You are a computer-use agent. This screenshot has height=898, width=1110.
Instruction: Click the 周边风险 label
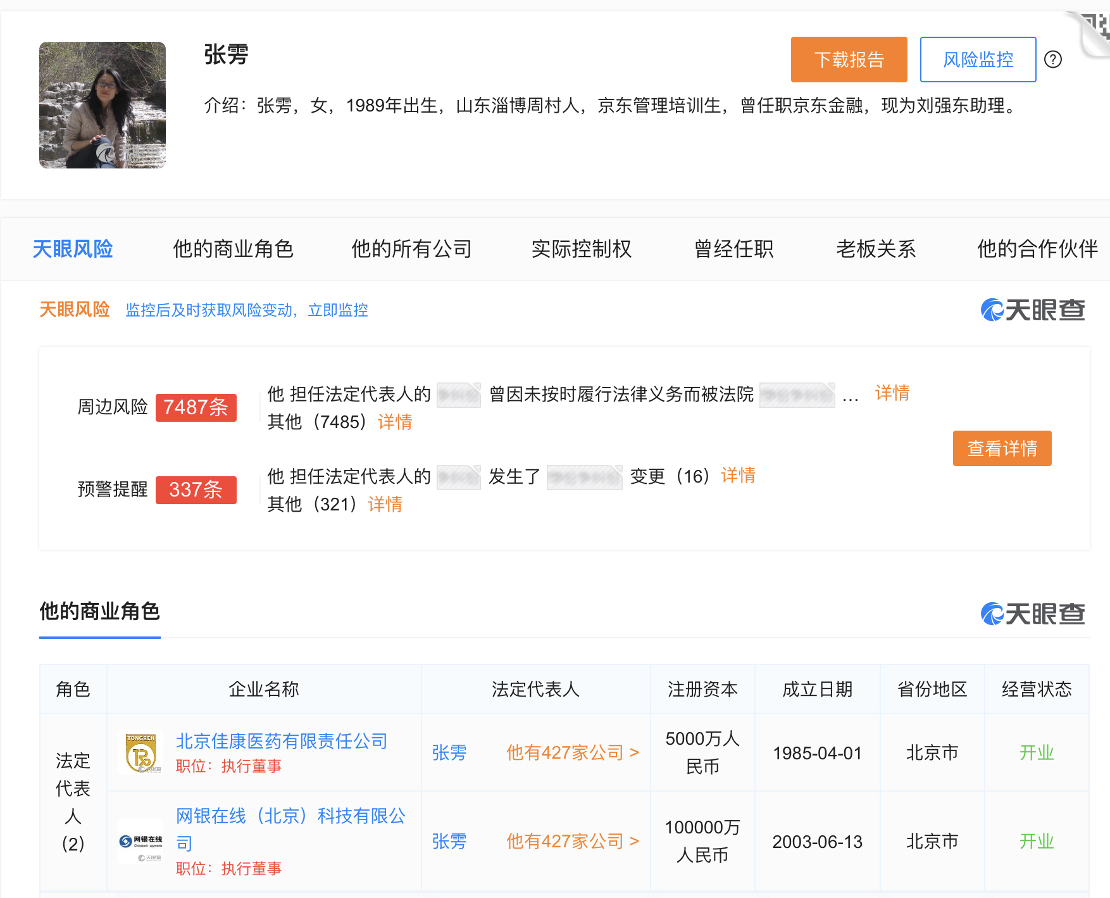[112, 407]
